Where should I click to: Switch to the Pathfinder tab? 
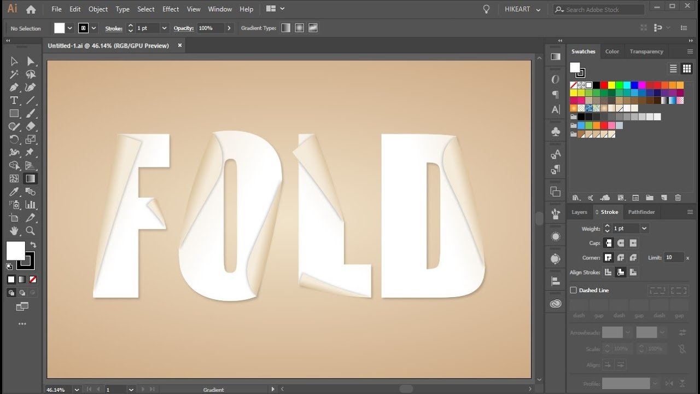click(x=641, y=212)
